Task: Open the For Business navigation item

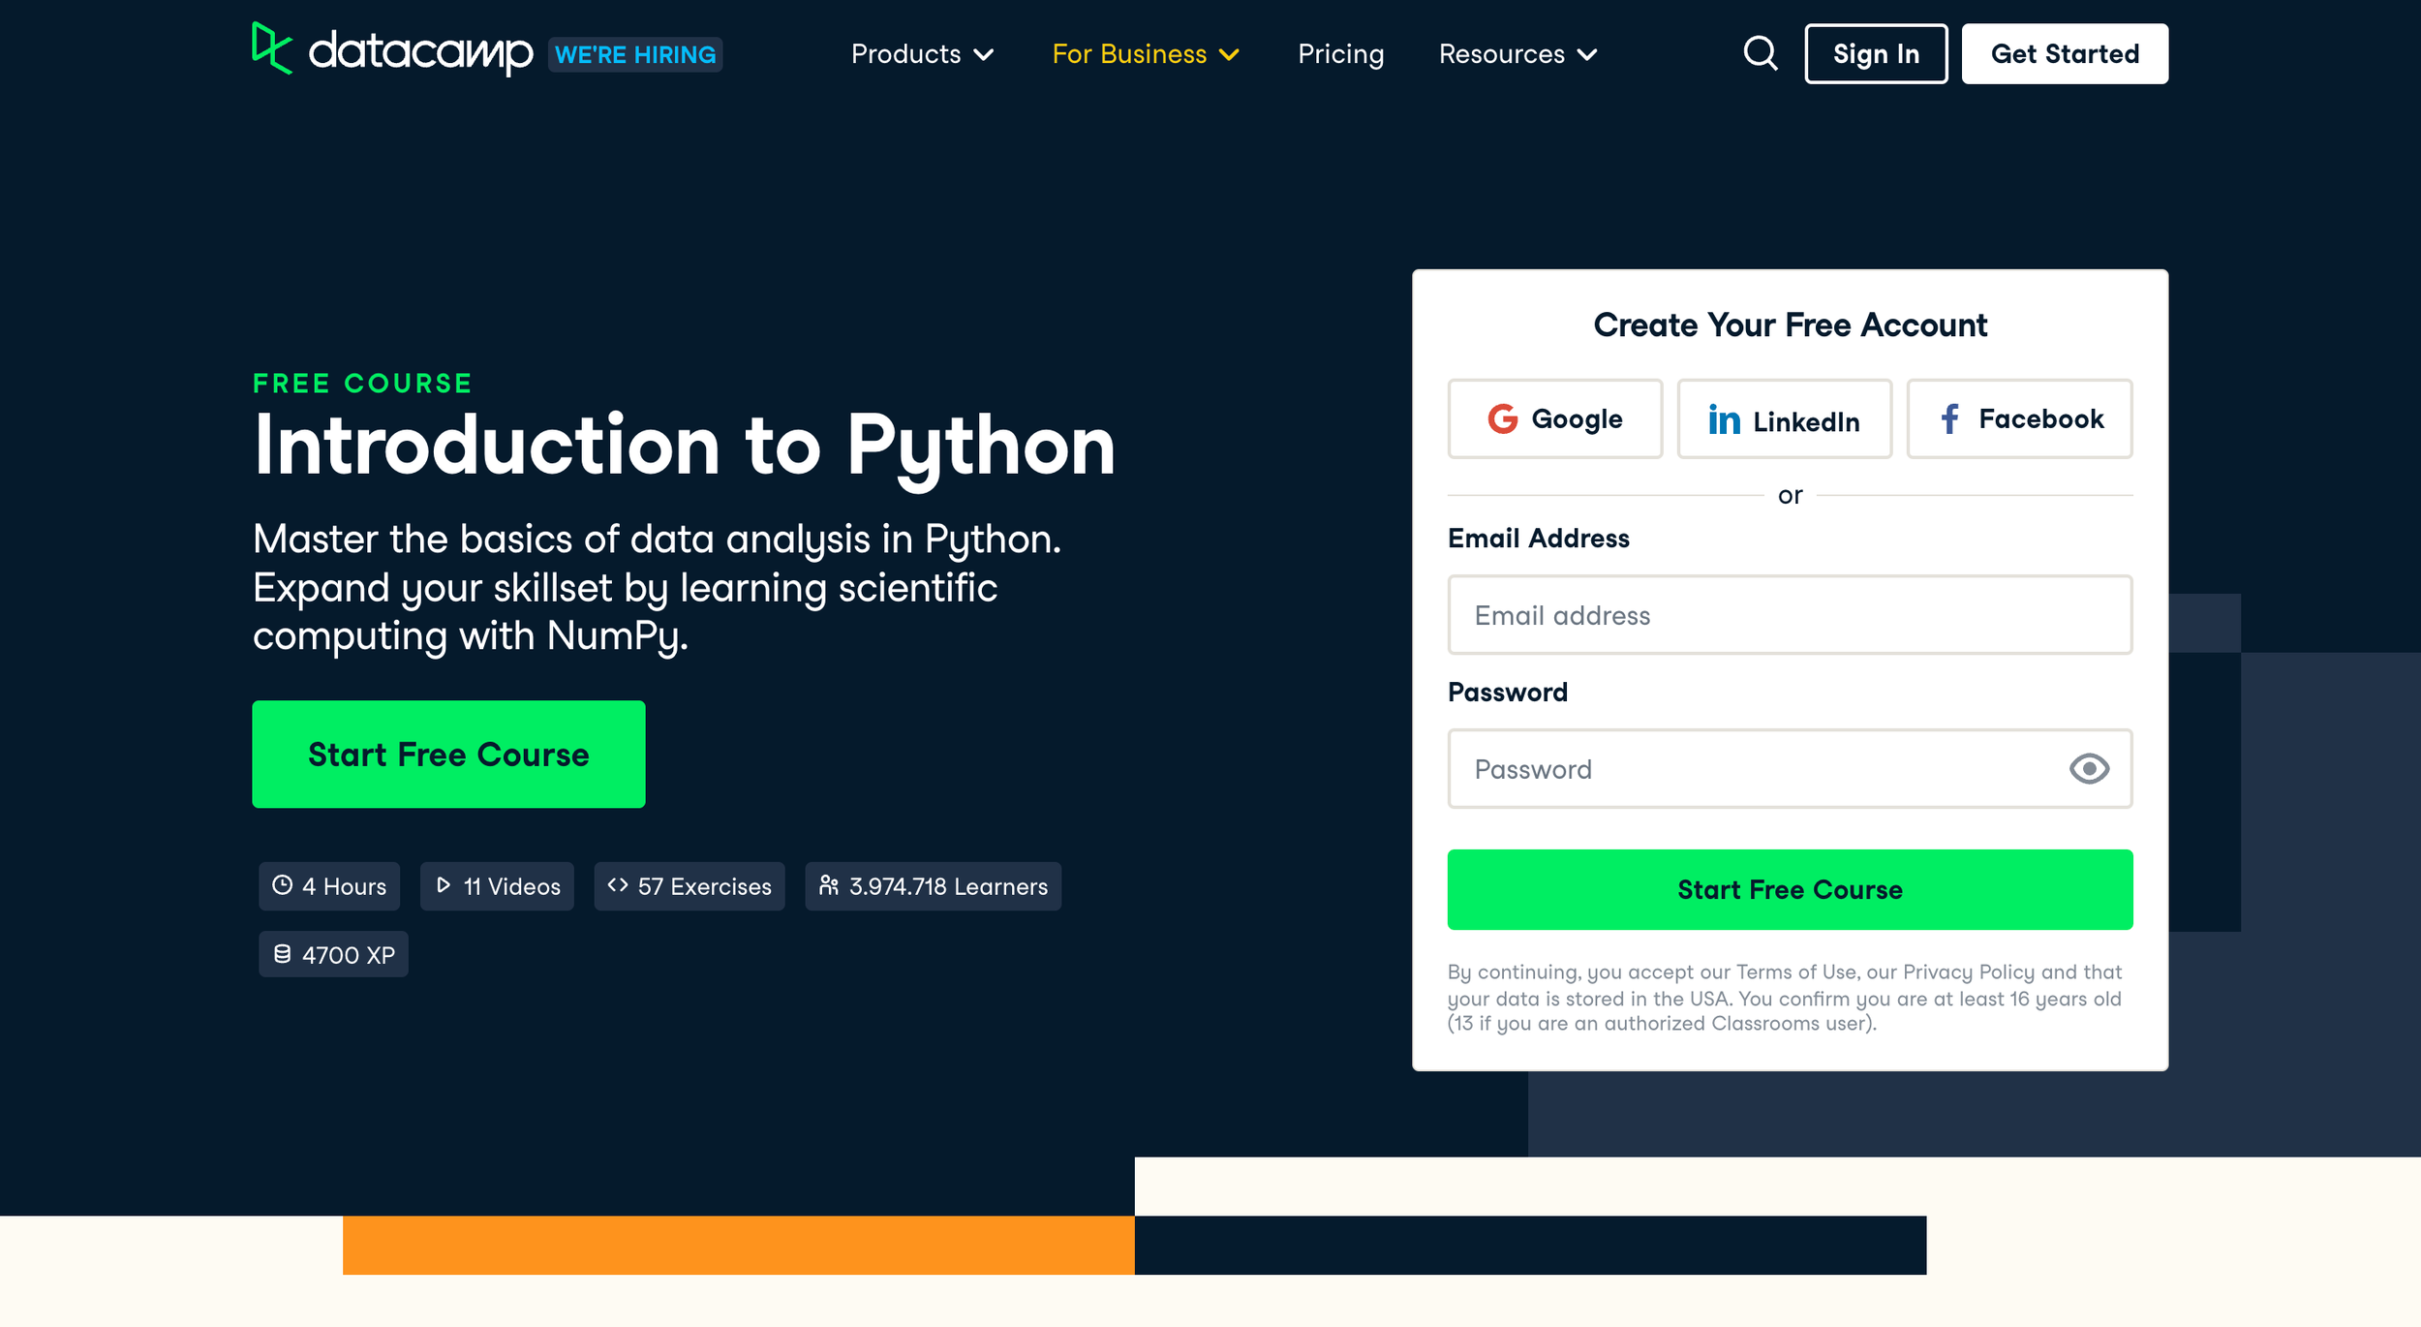Action: (x=1146, y=54)
